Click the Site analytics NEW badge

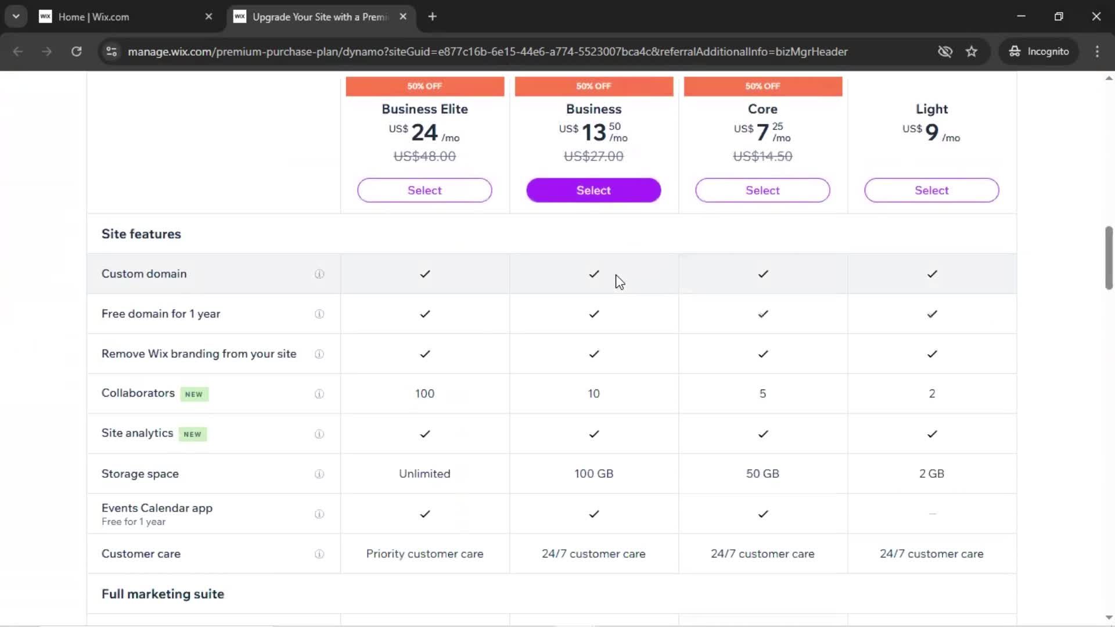(192, 434)
